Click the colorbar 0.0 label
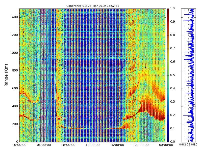The height and width of the screenshot is (151, 202). point(172,142)
